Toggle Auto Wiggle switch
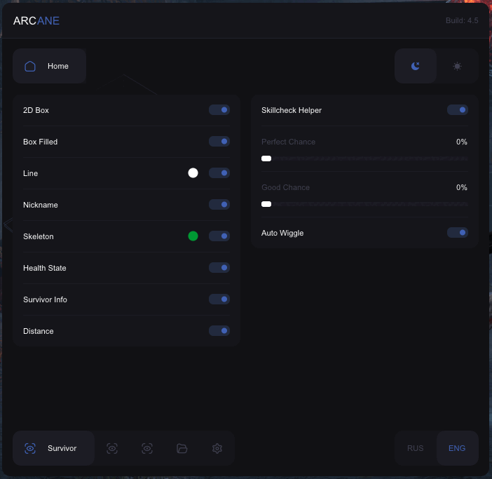Viewport: 492px width, 479px height. pos(458,233)
